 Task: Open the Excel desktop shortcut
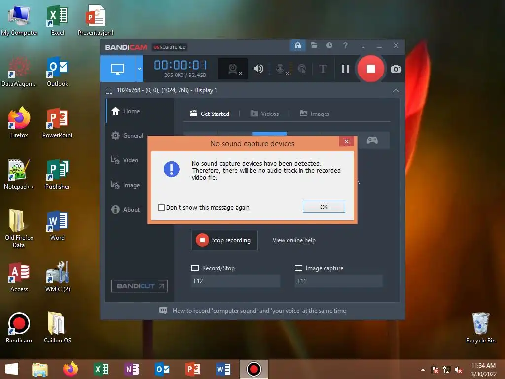[57, 20]
